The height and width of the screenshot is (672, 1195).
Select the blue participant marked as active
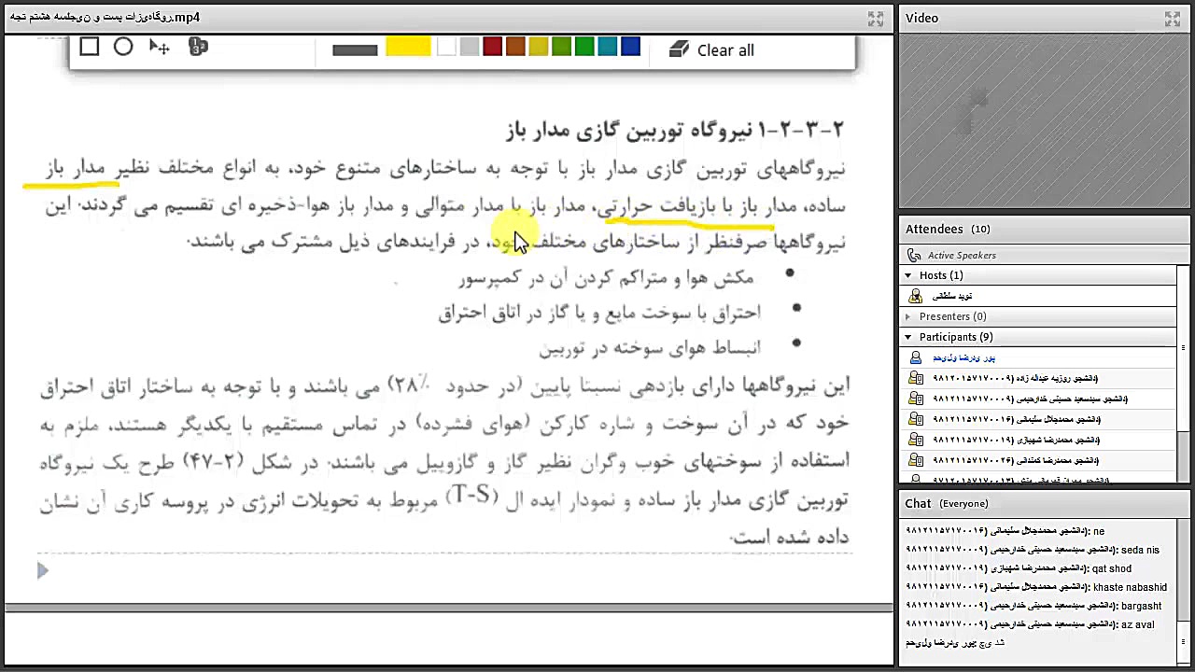[964, 357]
